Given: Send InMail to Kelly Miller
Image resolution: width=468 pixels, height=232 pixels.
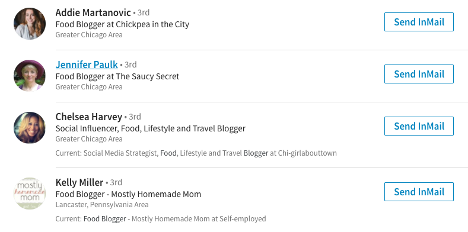Looking at the screenshot, I should pyautogui.click(x=419, y=192).
